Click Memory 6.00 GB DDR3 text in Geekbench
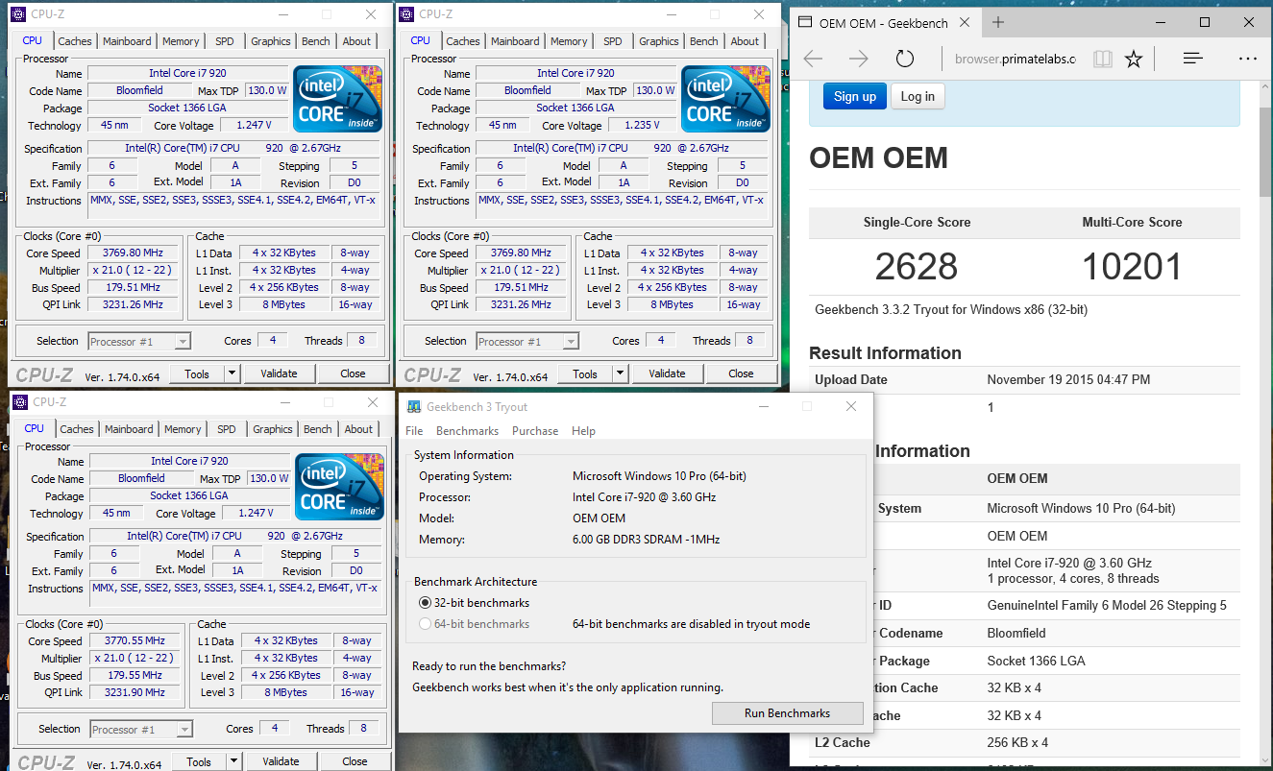Viewport: 1273px width, 771px height. click(646, 540)
